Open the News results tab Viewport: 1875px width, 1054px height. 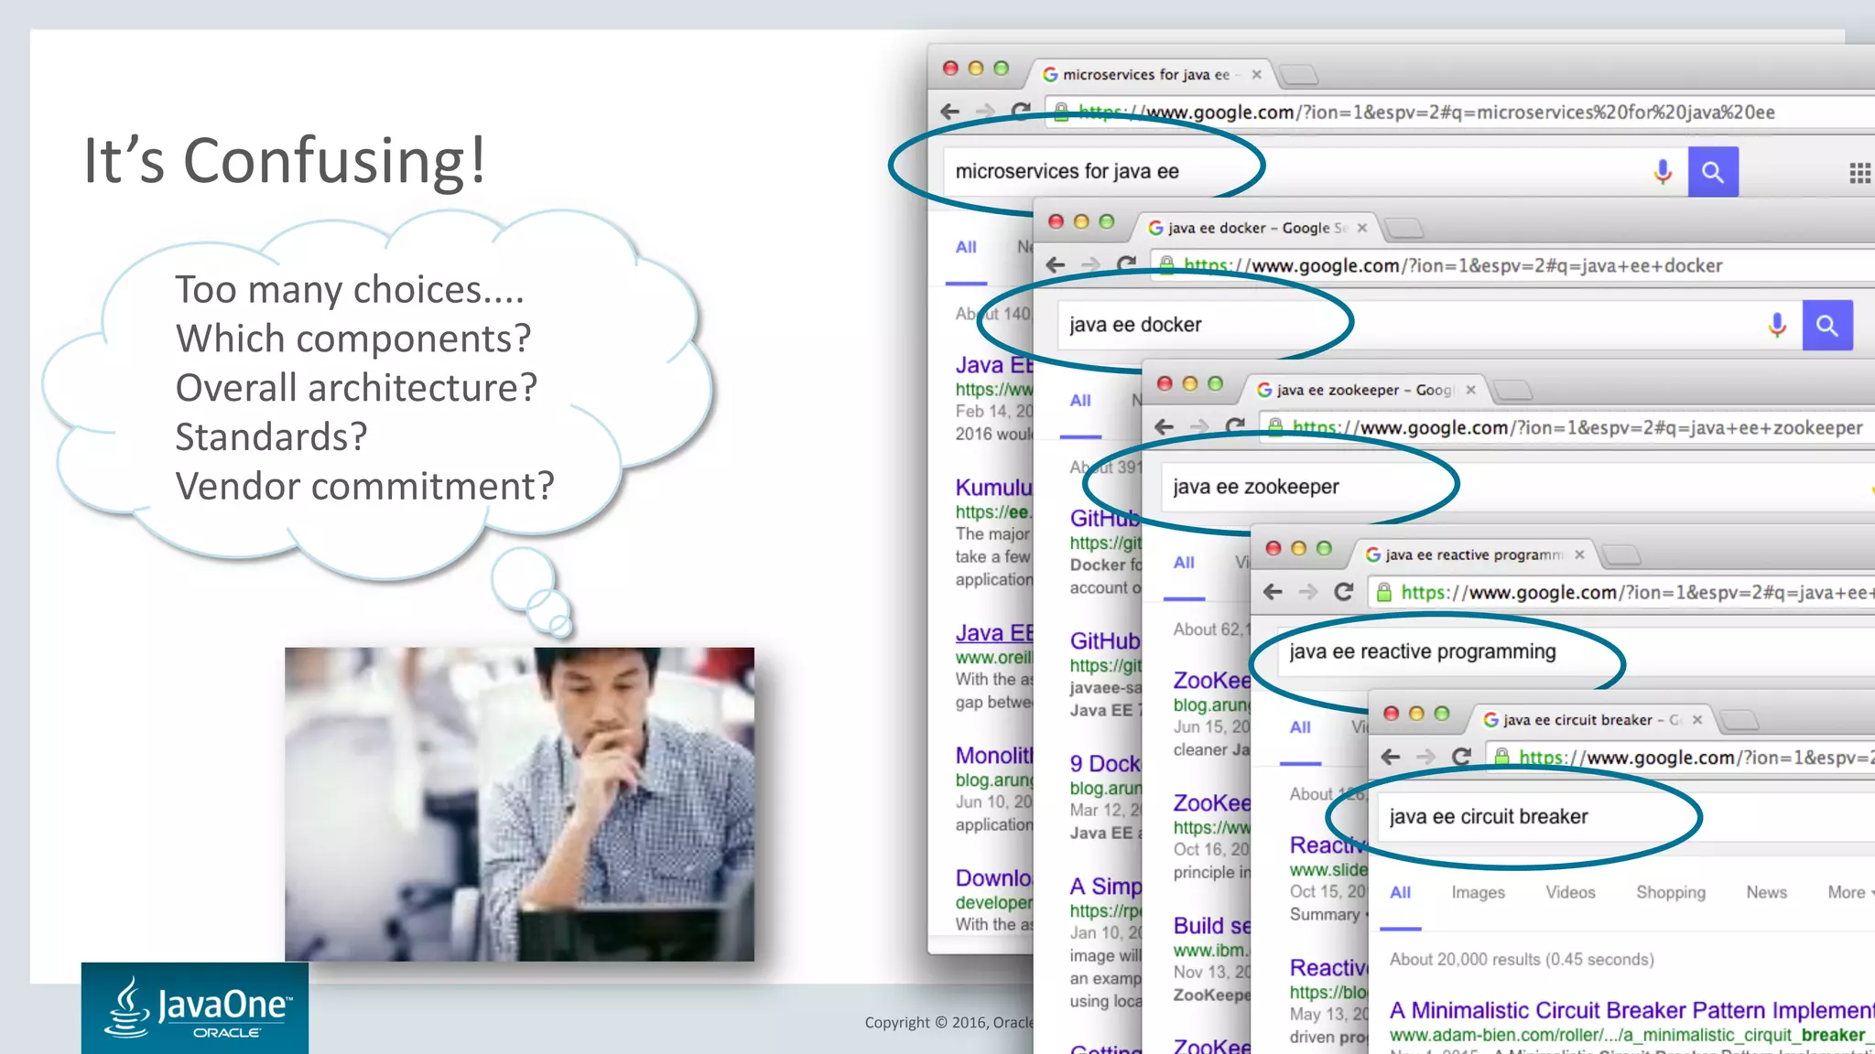(1765, 892)
